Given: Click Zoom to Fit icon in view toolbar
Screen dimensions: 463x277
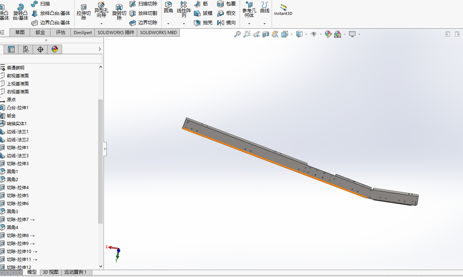Looking at the screenshot, I should pyautogui.click(x=237, y=34).
